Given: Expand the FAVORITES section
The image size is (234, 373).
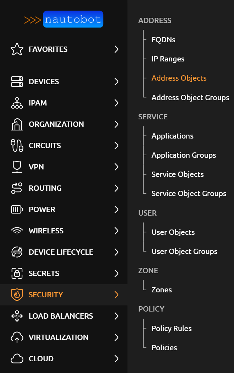Looking at the screenshot, I should (116, 49).
